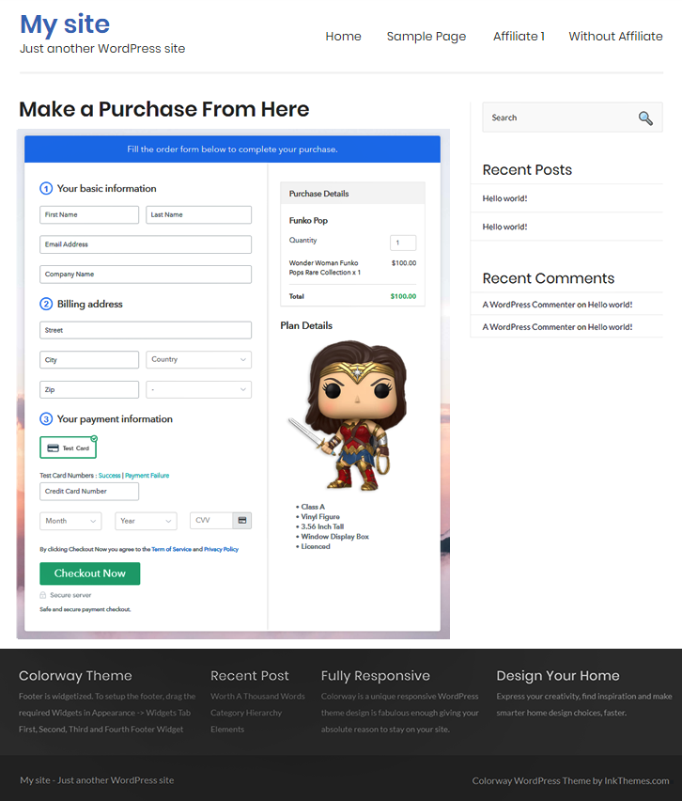Click the CVV card icon
The width and height of the screenshot is (682, 801).
point(242,520)
